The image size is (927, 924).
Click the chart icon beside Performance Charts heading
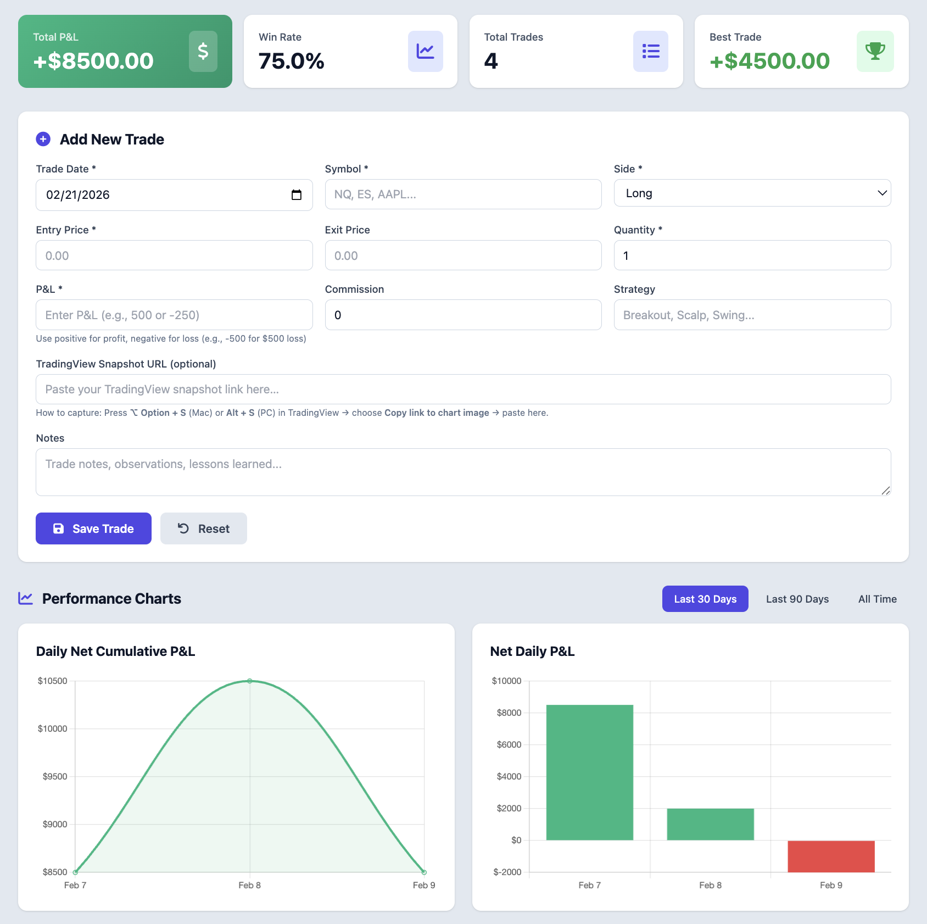click(25, 598)
